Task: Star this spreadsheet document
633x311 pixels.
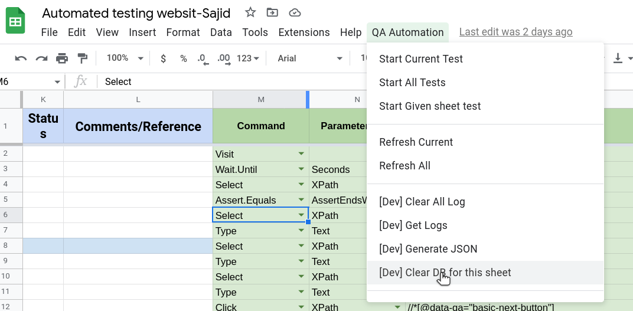Action: click(250, 12)
